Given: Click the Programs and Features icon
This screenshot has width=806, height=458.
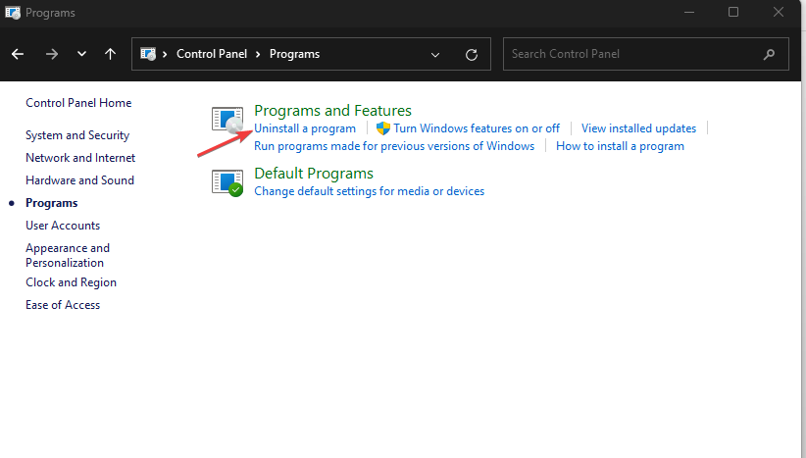Looking at the screenshot, I should (227, 120).
